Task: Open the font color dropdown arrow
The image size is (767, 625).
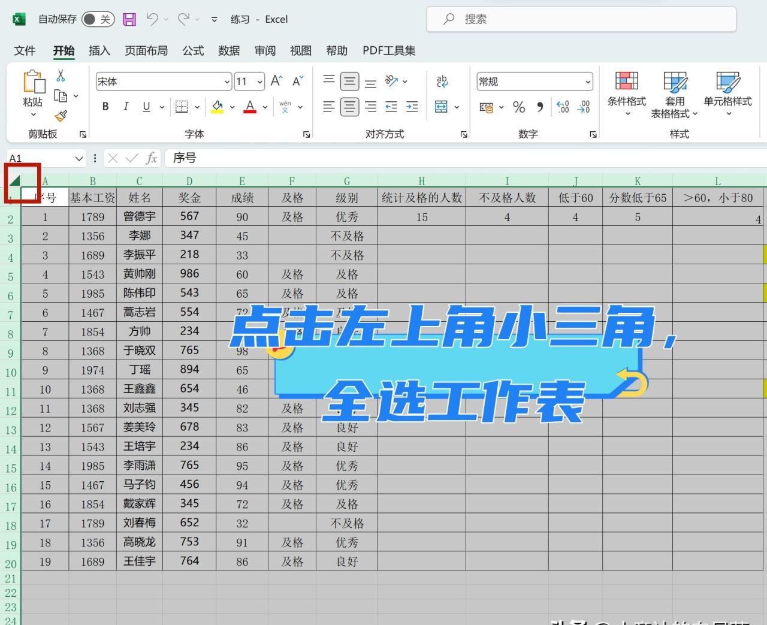Action: (265, 107)
